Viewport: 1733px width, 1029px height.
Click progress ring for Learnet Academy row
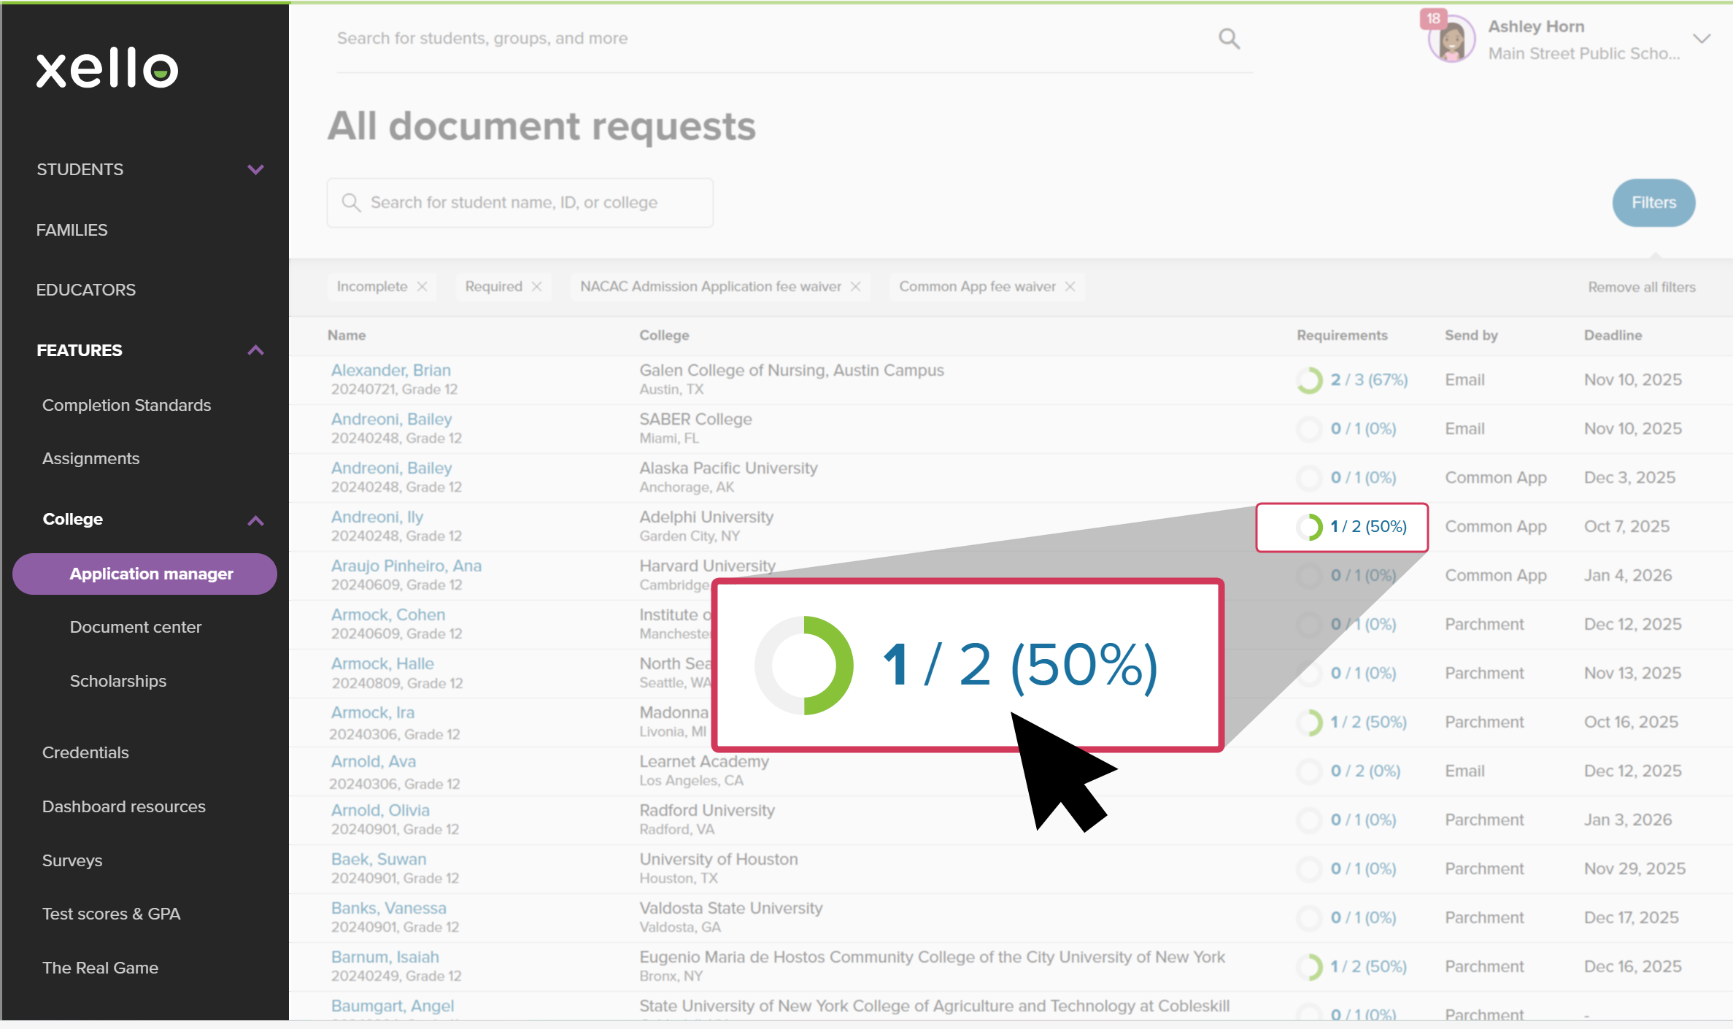(1309, 771)
